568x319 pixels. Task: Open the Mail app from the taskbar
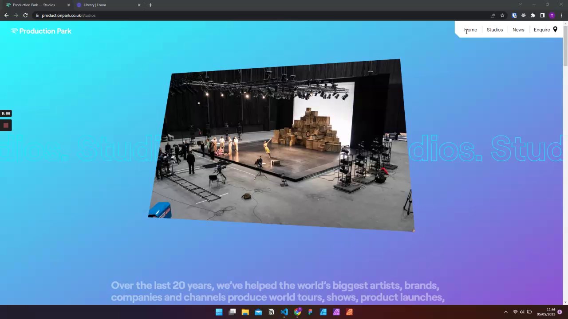tap(258, 312)
